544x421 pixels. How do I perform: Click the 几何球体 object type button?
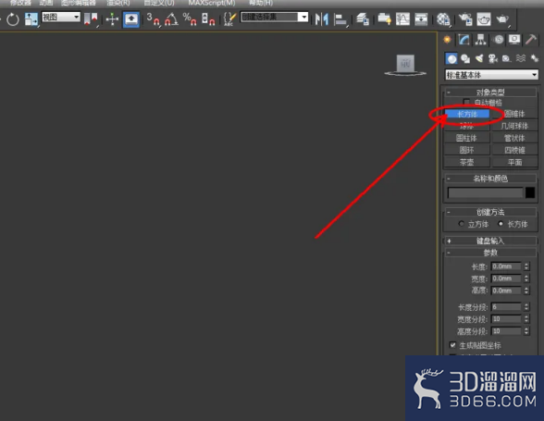[x=514, y=126]
